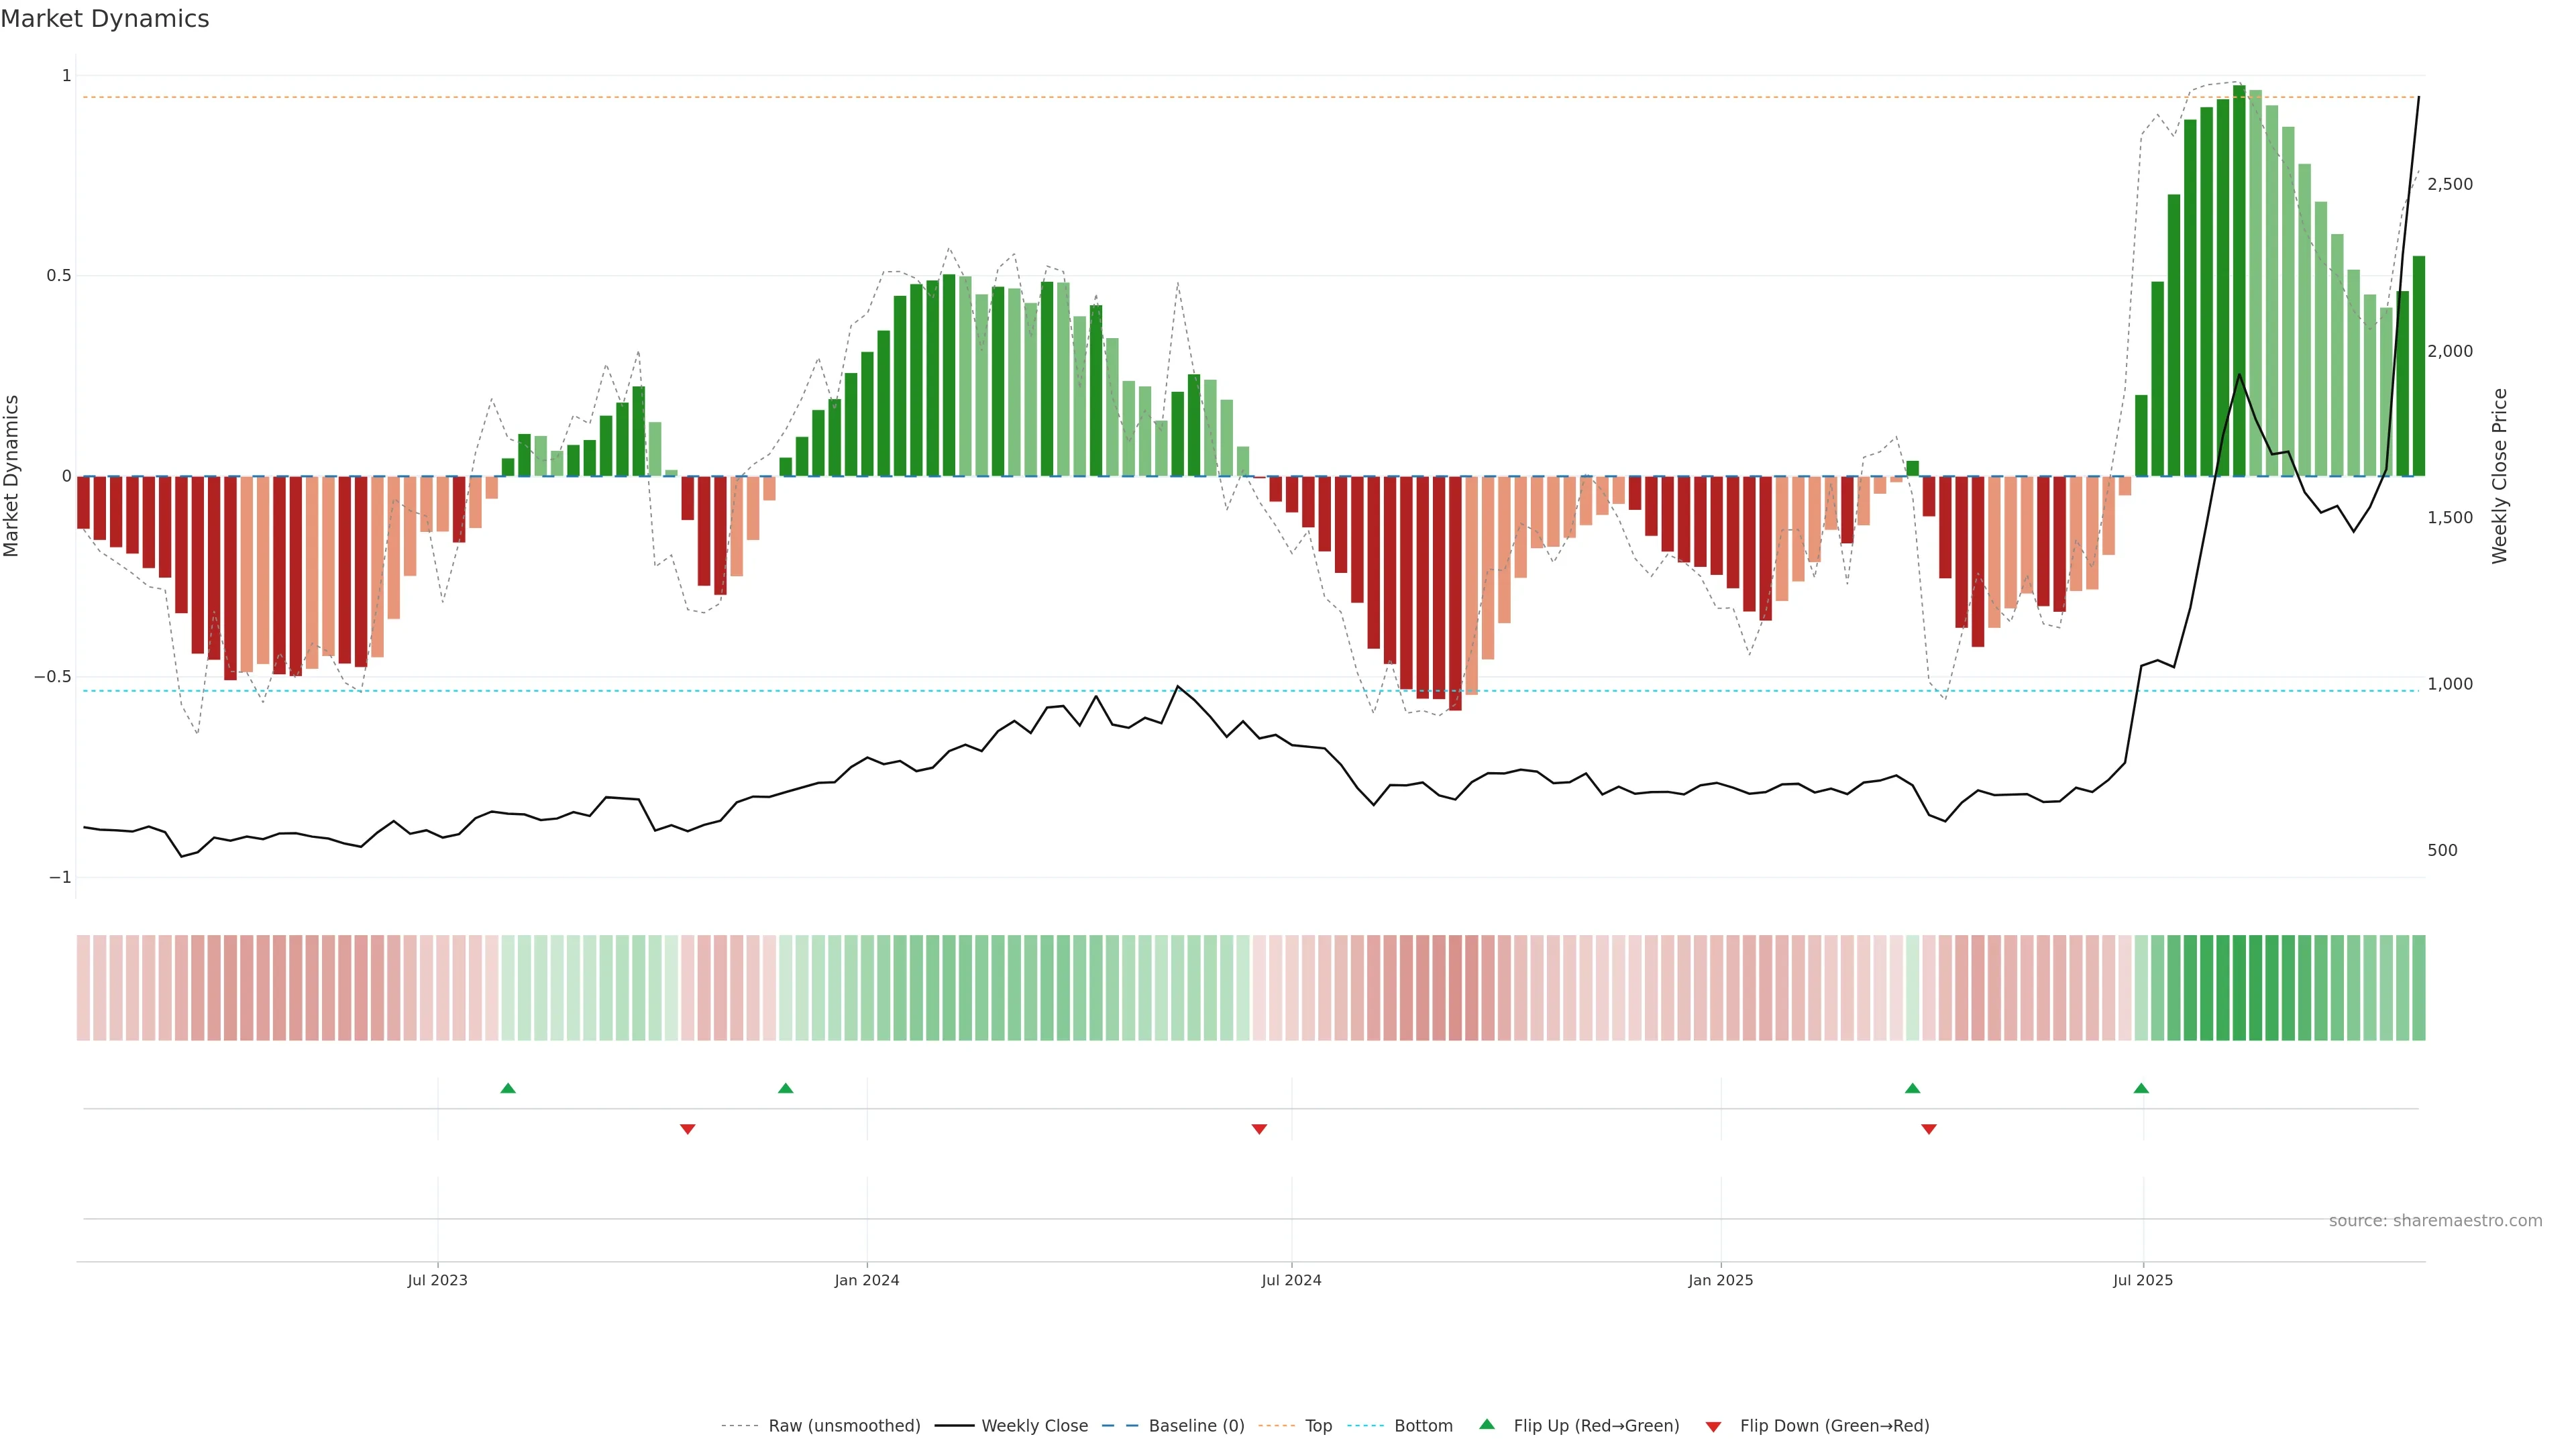Click the Jul 2024 x-axis label
The image size is (2576, 1449).
[x=1291, y=1280]
